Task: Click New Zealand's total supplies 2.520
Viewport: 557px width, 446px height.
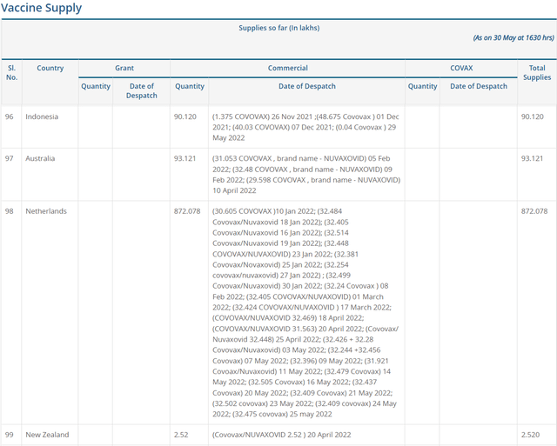Action: pyautogui.click(x=532, y=434)
